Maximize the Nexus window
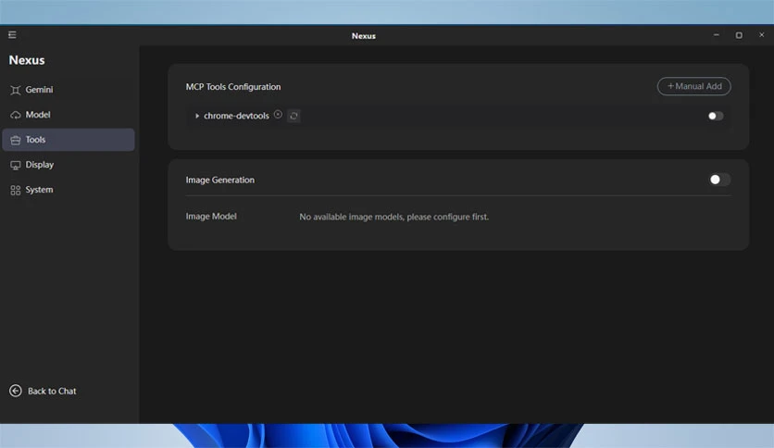 point(739,35)
